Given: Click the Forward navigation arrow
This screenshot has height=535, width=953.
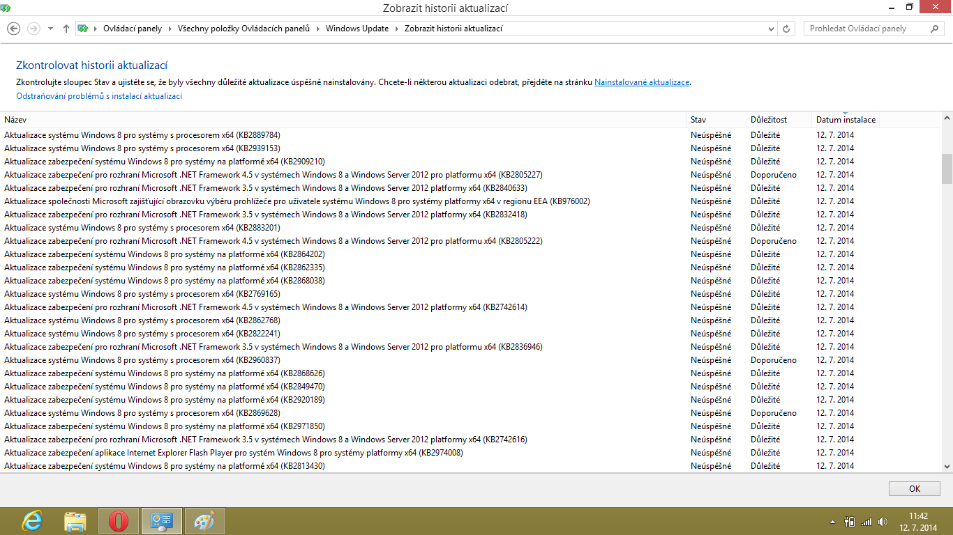Looking at the screenshot, I should [33, 29].
